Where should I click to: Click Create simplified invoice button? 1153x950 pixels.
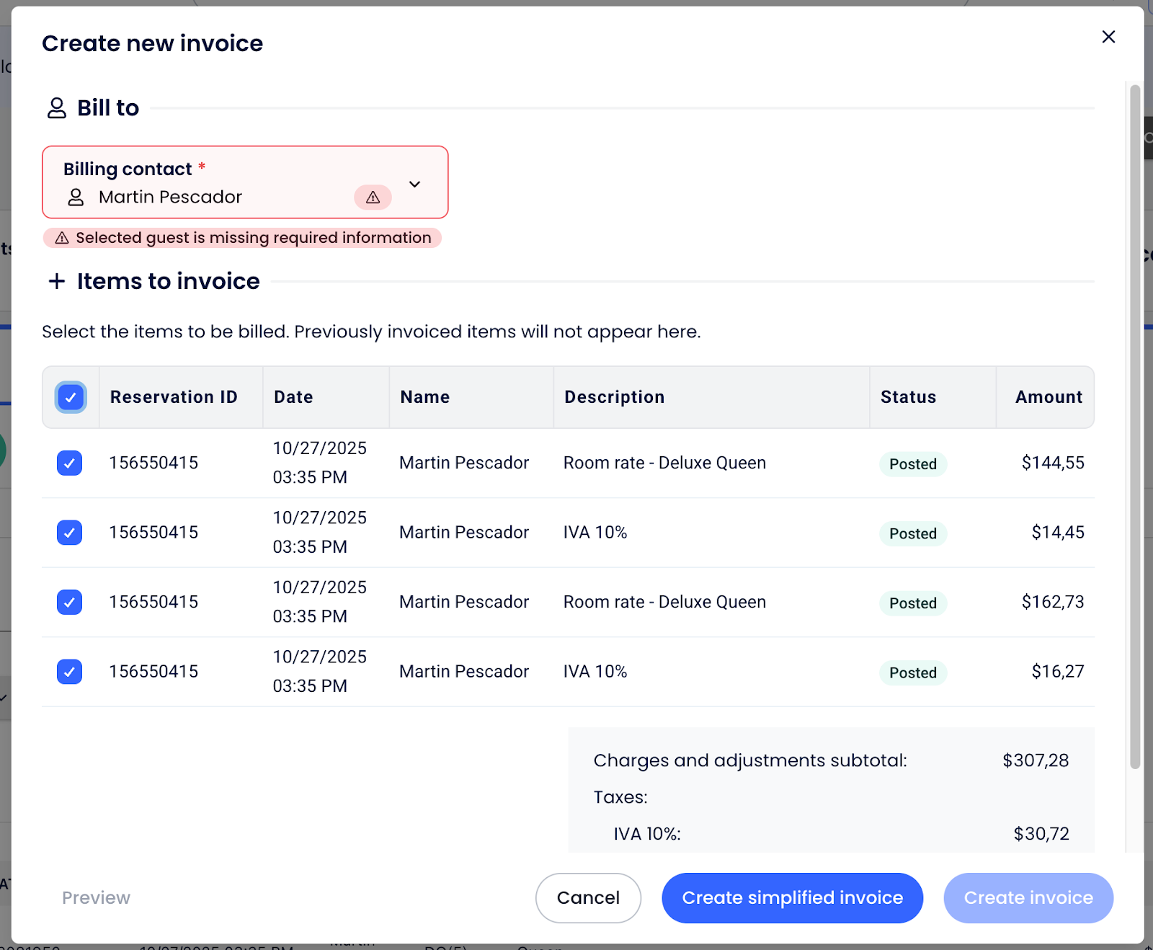tap(792, 897)
